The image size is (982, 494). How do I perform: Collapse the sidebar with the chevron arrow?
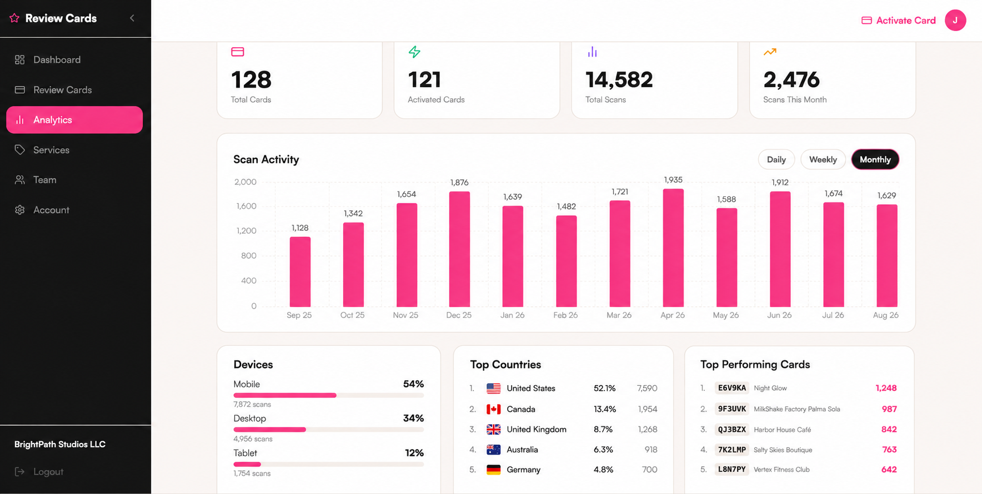click(132, 18)
